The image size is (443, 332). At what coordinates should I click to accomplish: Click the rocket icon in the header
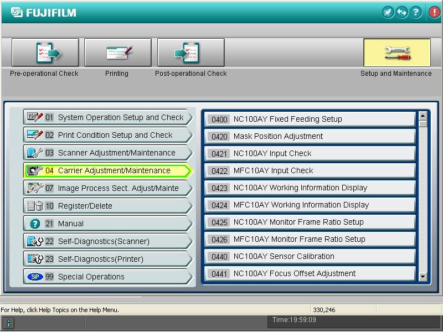coord(389,12)
